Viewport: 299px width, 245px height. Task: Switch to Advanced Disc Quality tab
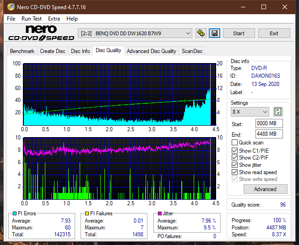tap(152, 51)
